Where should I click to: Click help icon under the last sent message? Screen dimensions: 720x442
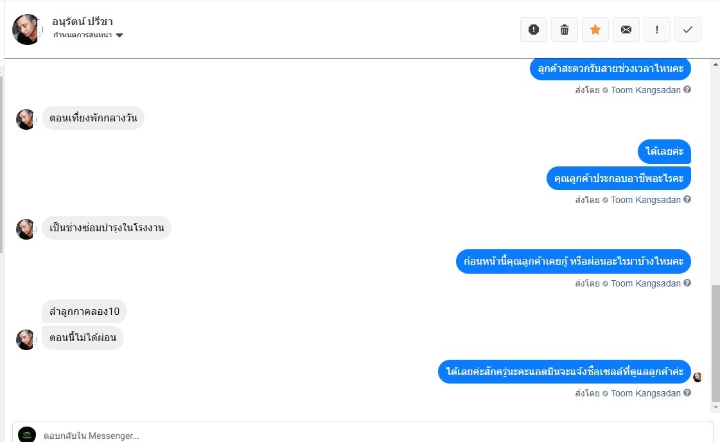coord(687,393)
